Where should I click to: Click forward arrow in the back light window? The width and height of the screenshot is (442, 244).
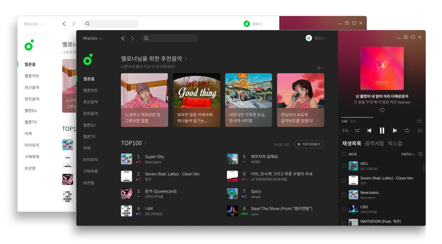[x=74, y=24]
